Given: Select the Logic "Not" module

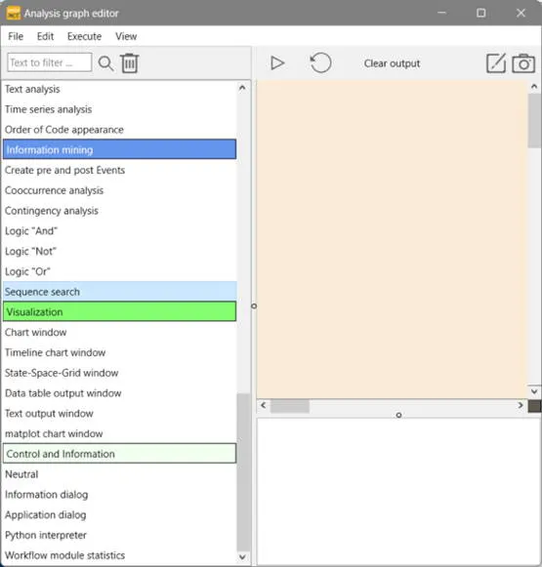Looking at the screenshot, I should [120, 251].
